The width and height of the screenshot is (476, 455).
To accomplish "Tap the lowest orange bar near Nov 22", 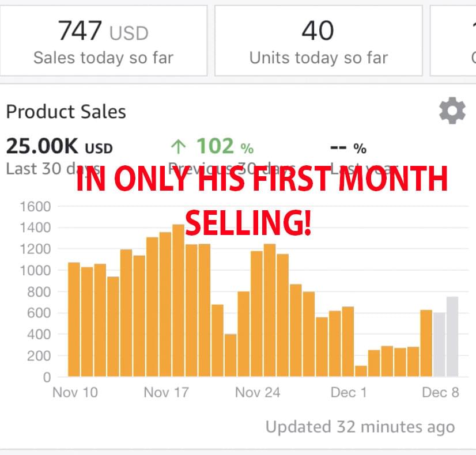I will click(x=231, y=355).
